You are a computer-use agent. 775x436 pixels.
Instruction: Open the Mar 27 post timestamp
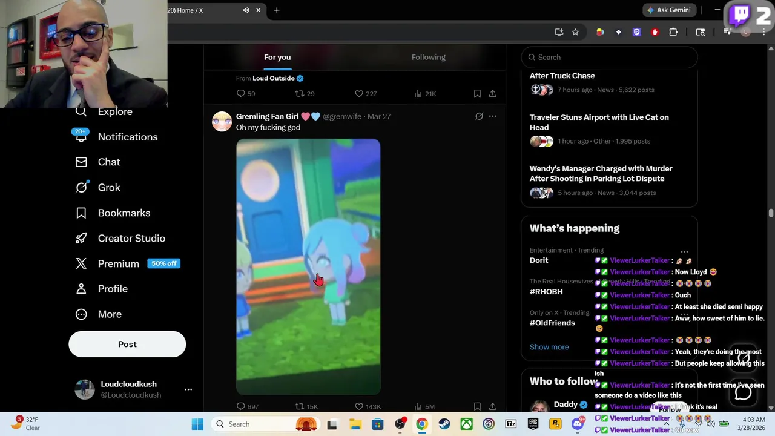[x=379, y=116]
